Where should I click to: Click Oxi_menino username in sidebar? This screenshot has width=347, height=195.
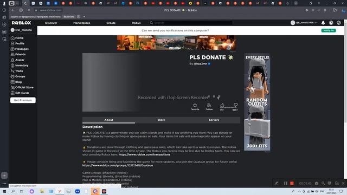tap(23, 30)
